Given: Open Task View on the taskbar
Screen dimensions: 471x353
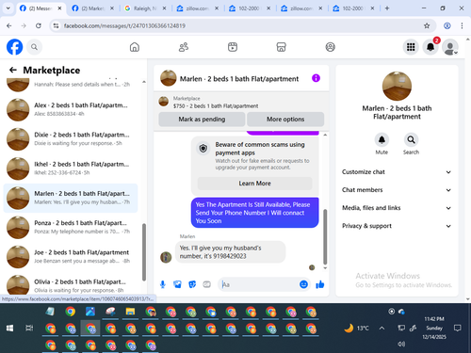Looking at the screenshot, I should (29, 329).
